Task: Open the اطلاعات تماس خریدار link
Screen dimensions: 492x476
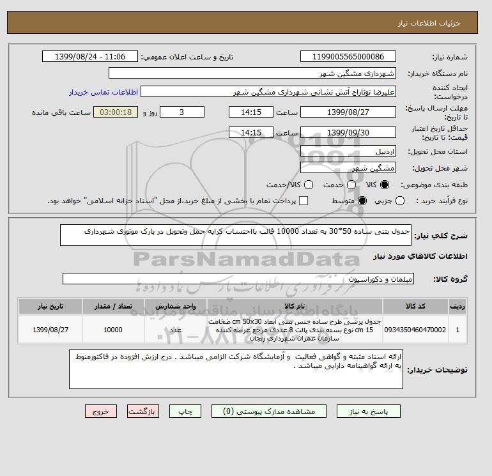Action: pos(104,92)
